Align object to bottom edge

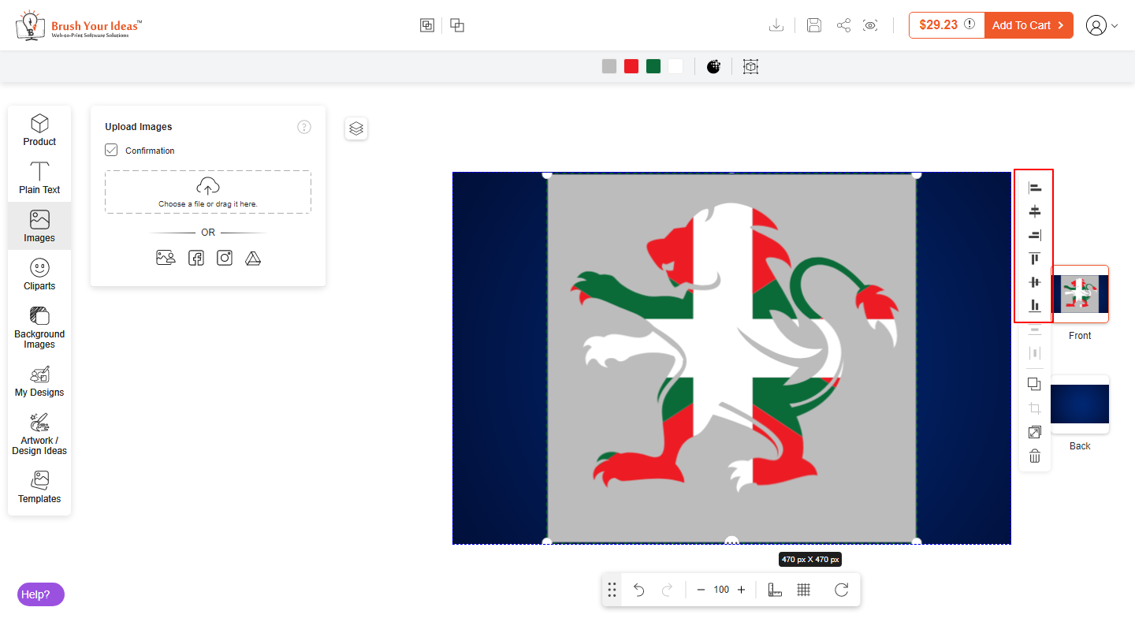pyautogui.click(x=1035, y=306)
